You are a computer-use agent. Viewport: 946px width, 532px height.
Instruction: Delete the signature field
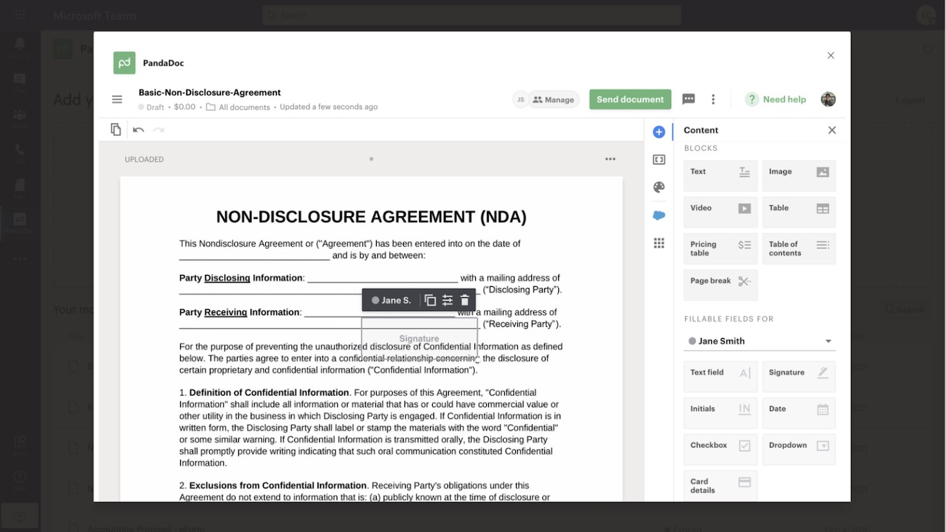[x=465, y=300]
